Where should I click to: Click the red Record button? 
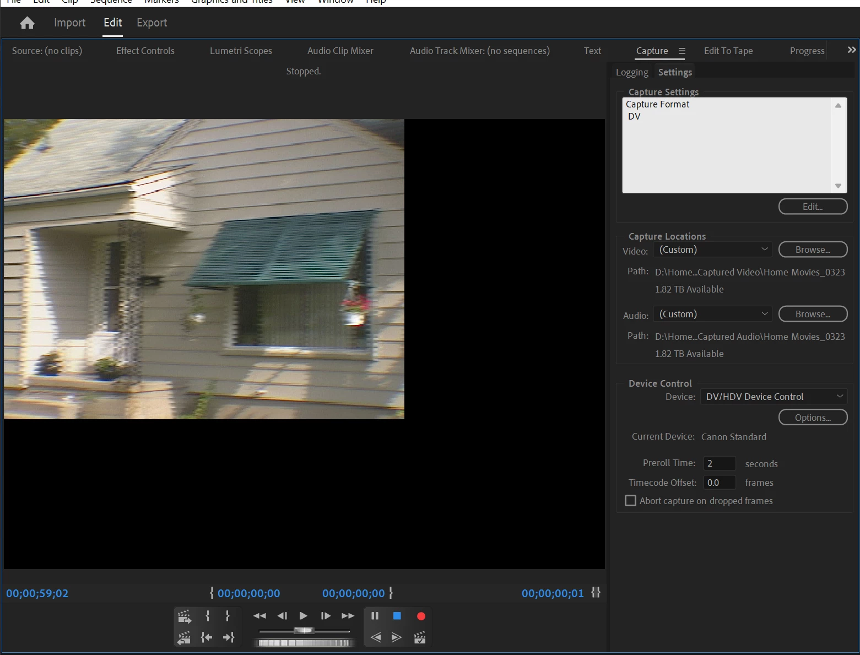coord(421,616)
